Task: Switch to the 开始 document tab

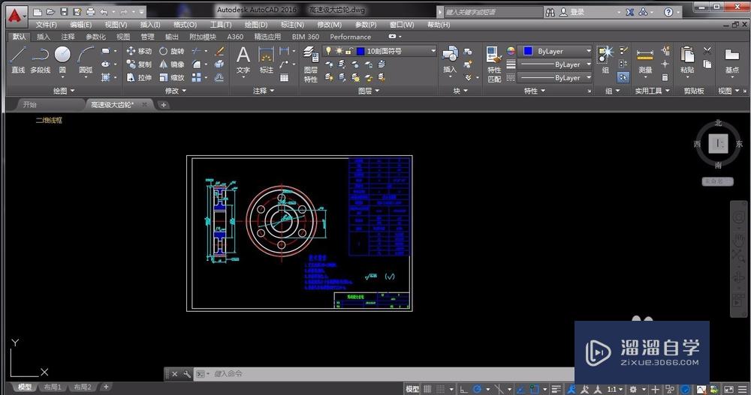Action: coord(29,105)
